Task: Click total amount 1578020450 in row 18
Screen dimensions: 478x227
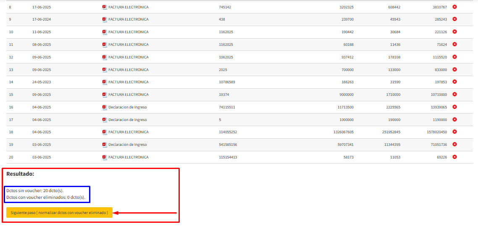Action: [437, 132]
